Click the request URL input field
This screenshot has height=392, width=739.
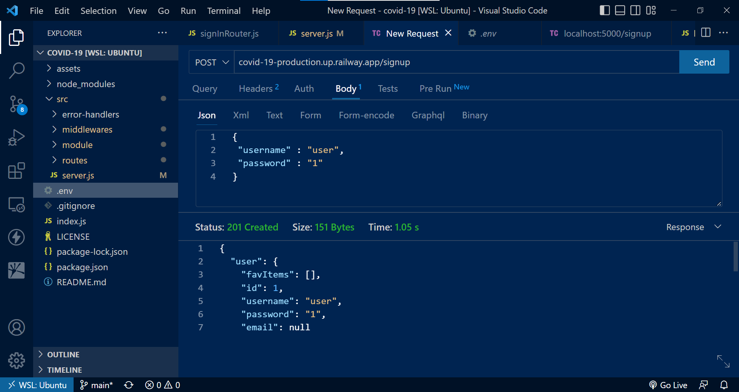pos(457,62)
